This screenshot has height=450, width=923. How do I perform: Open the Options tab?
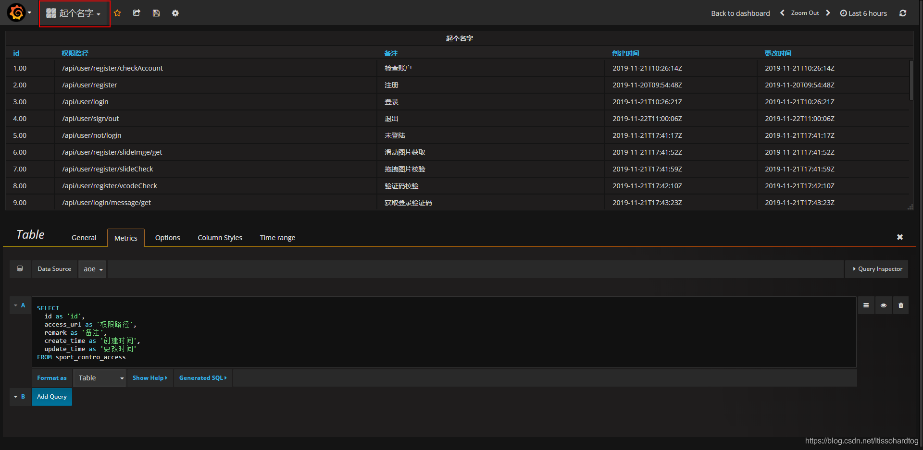coord(168,238)
